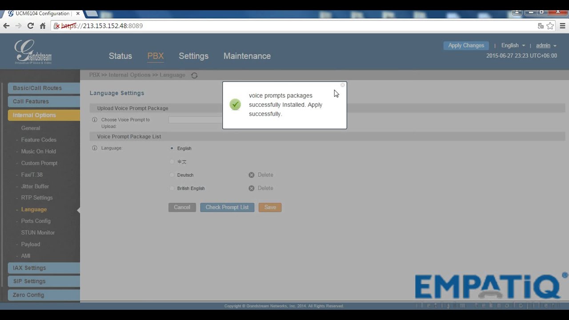Open Music On Hold in the sidebar
Screen dimensions: 569x320
38,152
